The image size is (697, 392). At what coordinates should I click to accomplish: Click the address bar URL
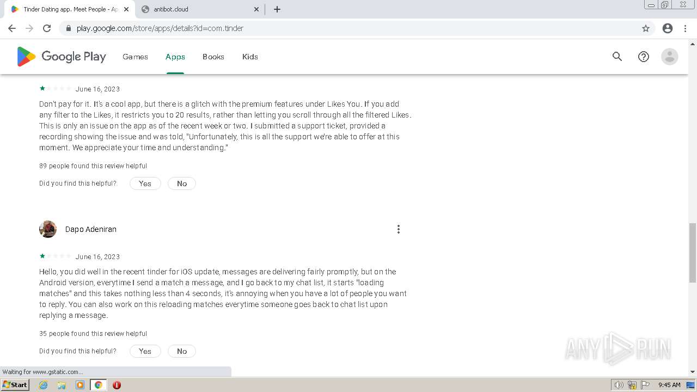(160, 28)
